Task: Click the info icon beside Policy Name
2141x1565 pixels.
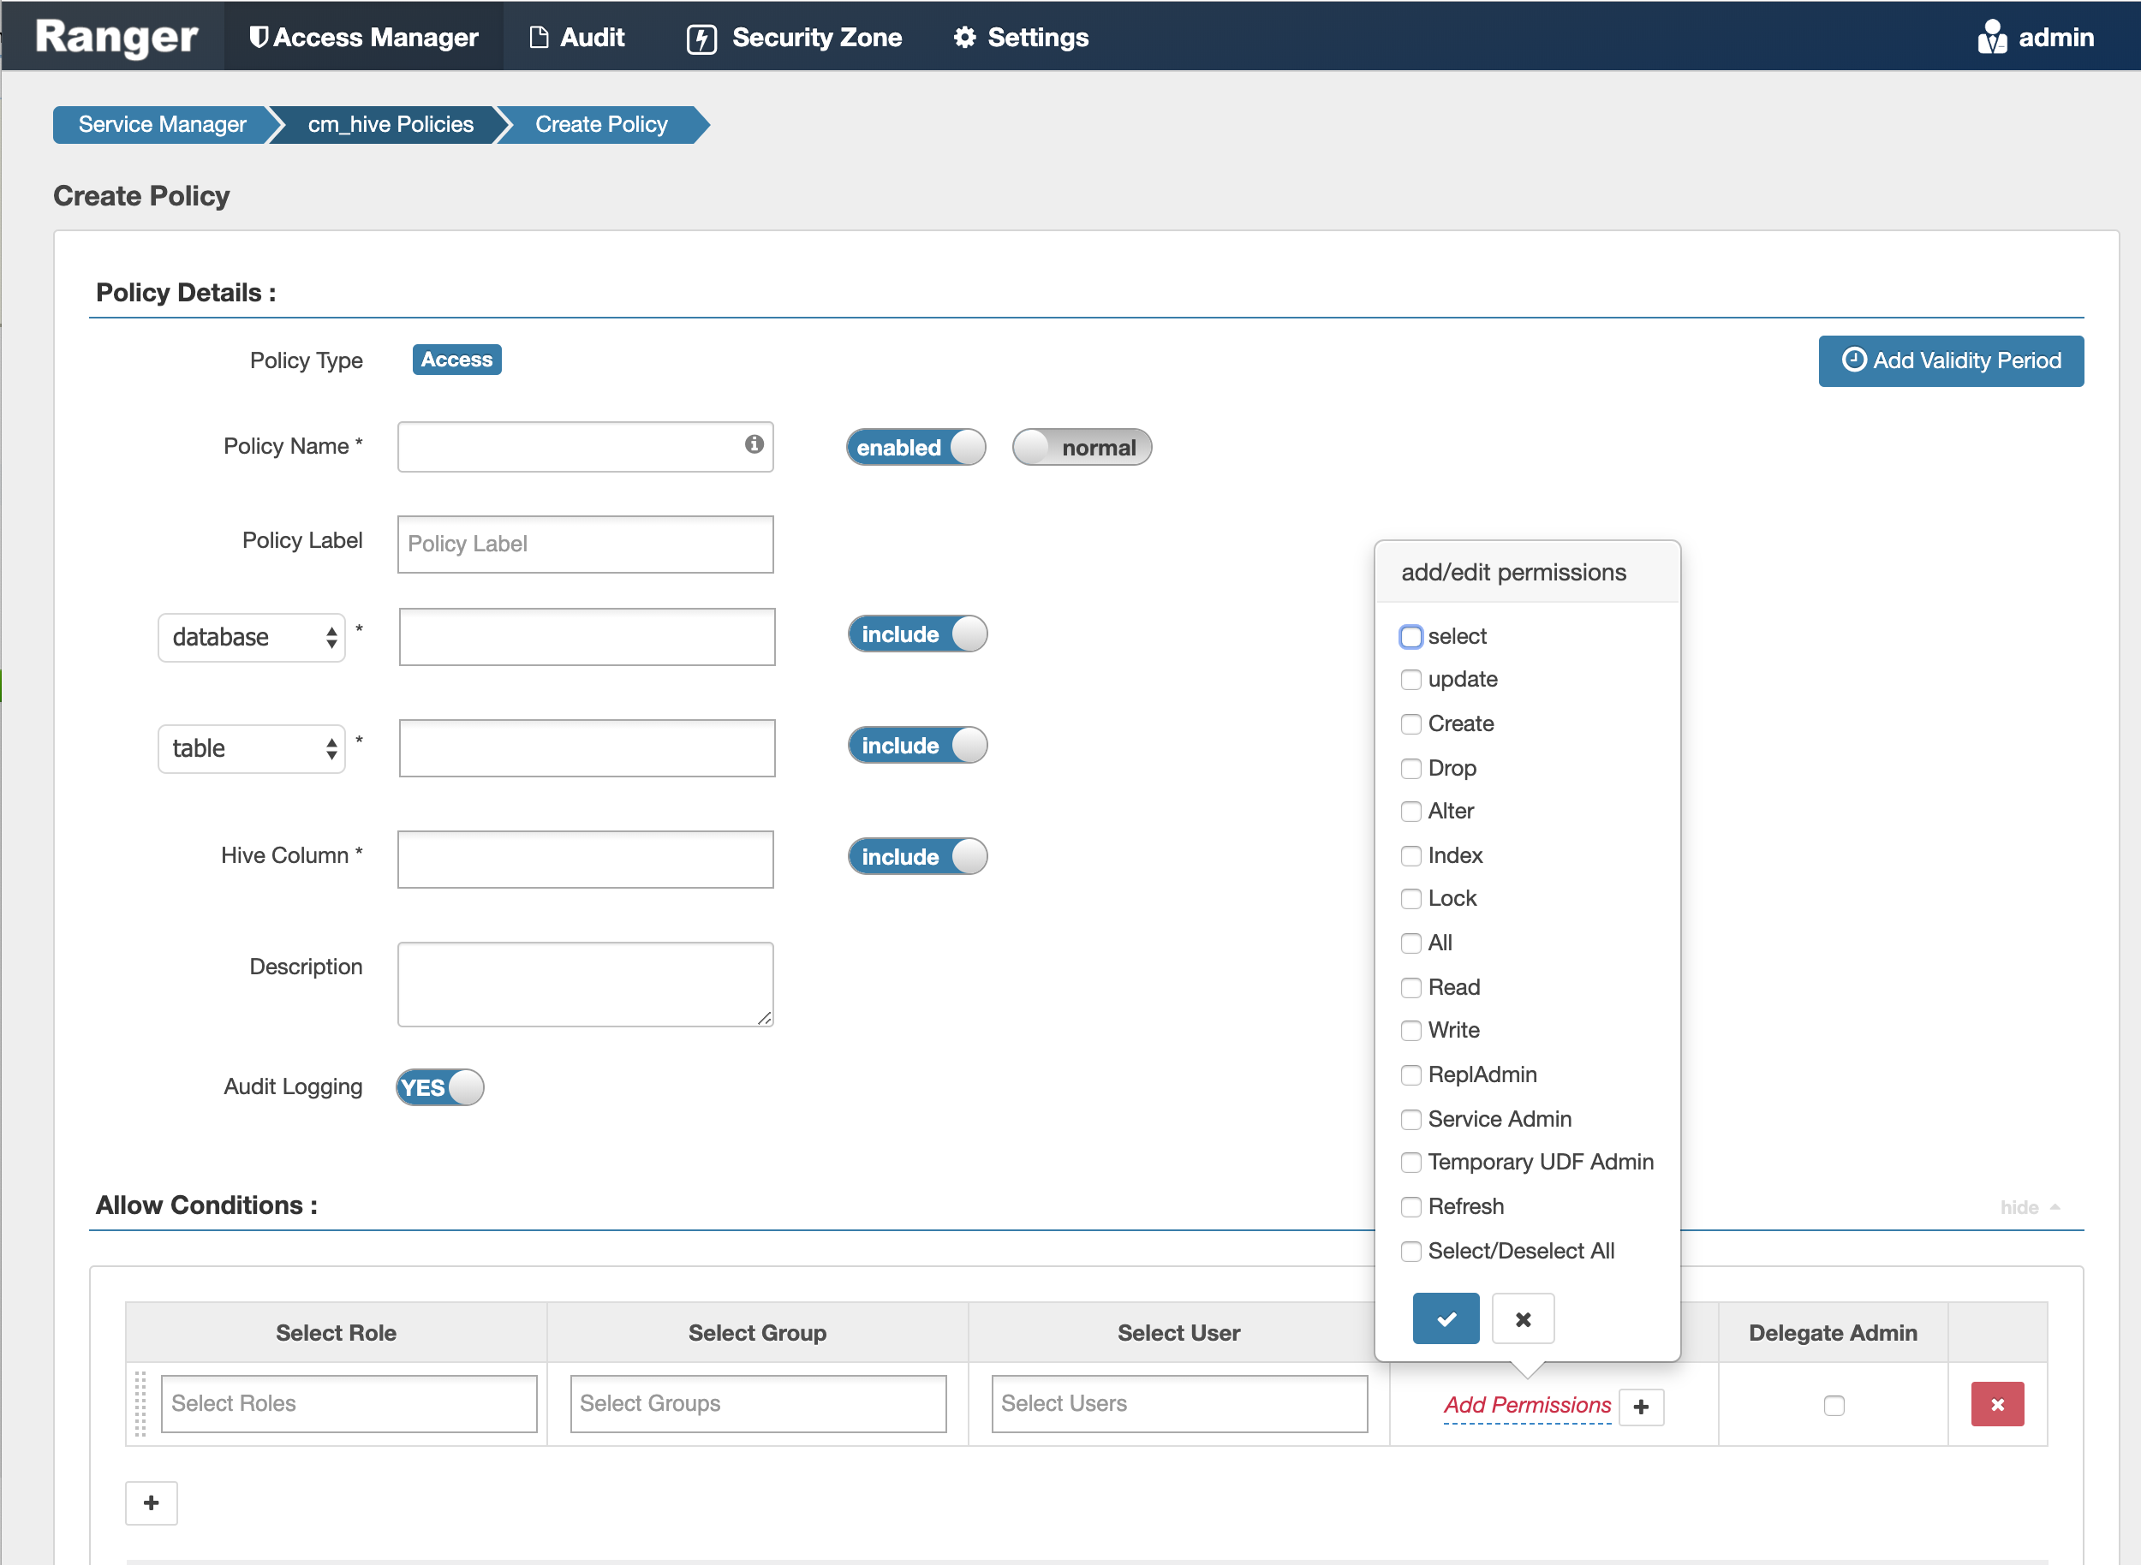Action: click(x=753, y=445)
